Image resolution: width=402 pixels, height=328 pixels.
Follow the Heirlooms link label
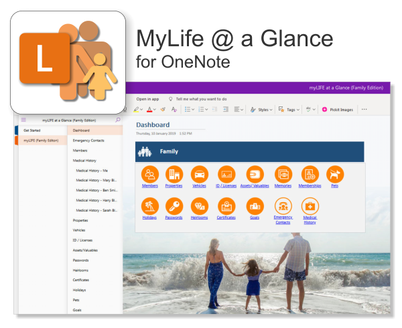pos(199,218)
